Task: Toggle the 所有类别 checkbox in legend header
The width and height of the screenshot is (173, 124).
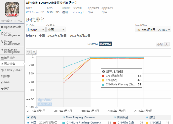Action: (x=115, y=117)
